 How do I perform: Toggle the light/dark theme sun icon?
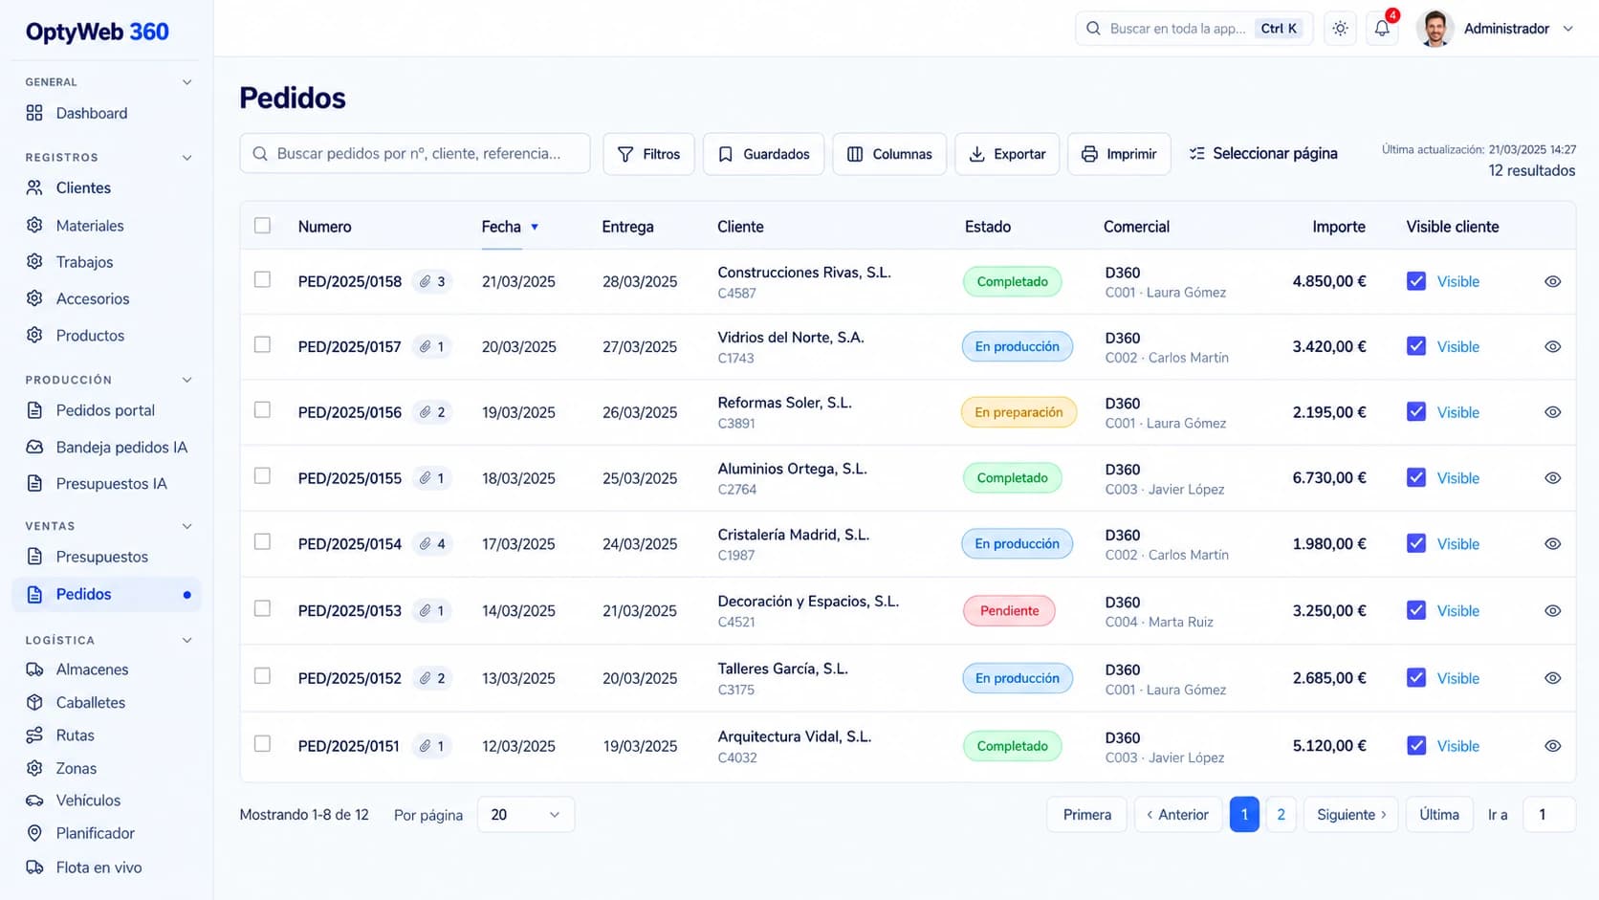[1340, 29]
